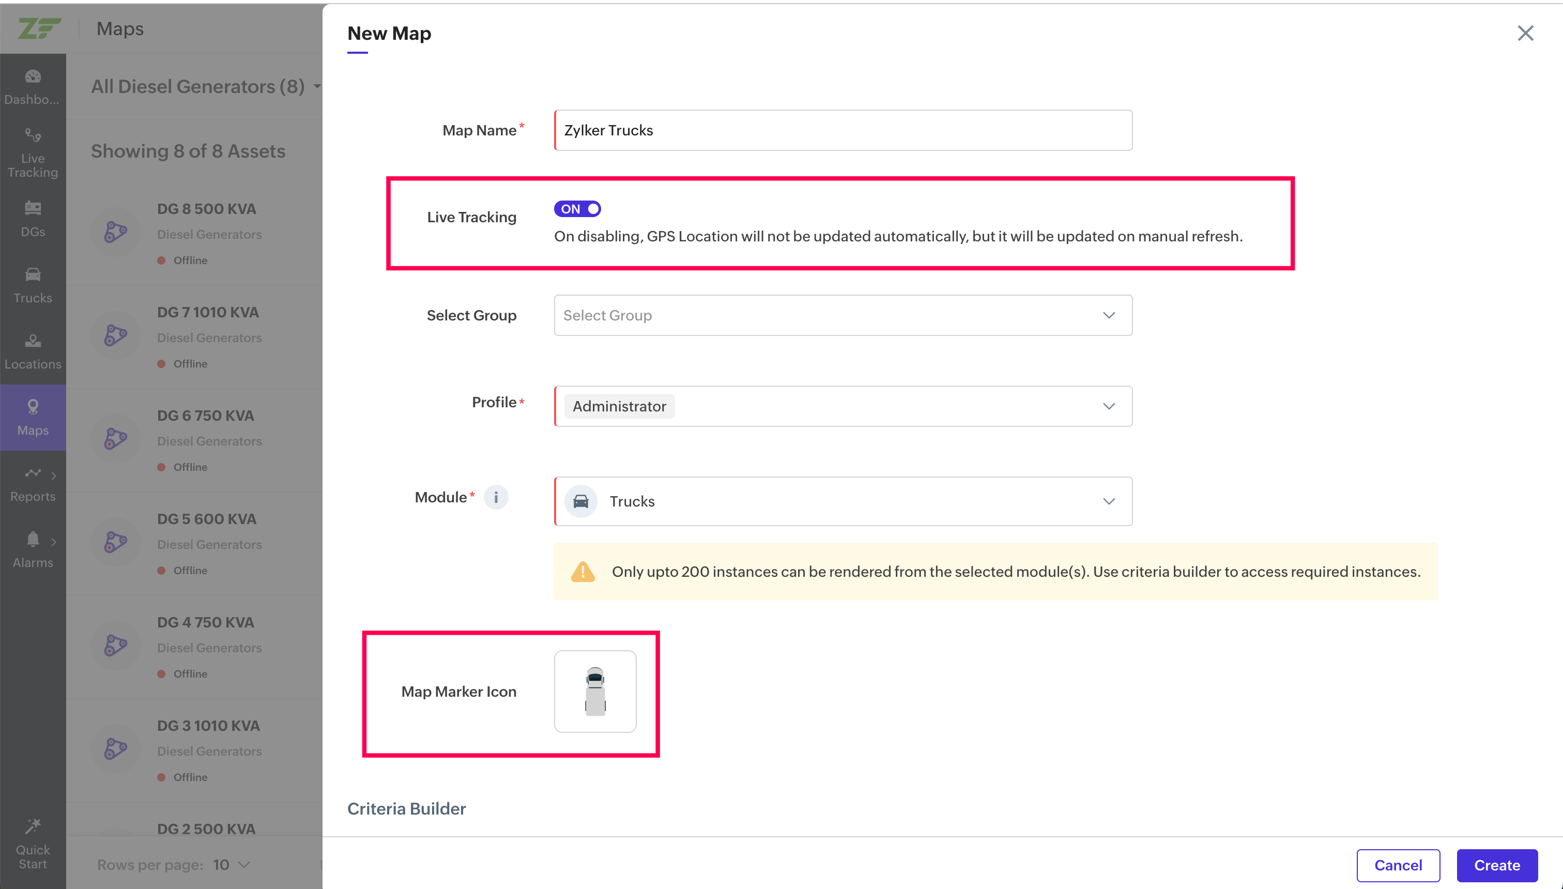
Task: Change rows per page dropdown
Action: click(x=232, y=865)
